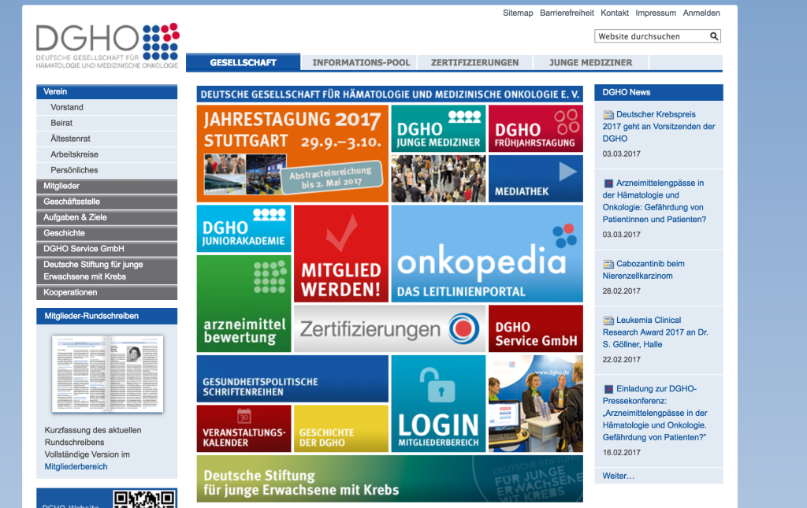Click the arzneimittel bewertung tile
807x508 pixels.
[244, 303]
